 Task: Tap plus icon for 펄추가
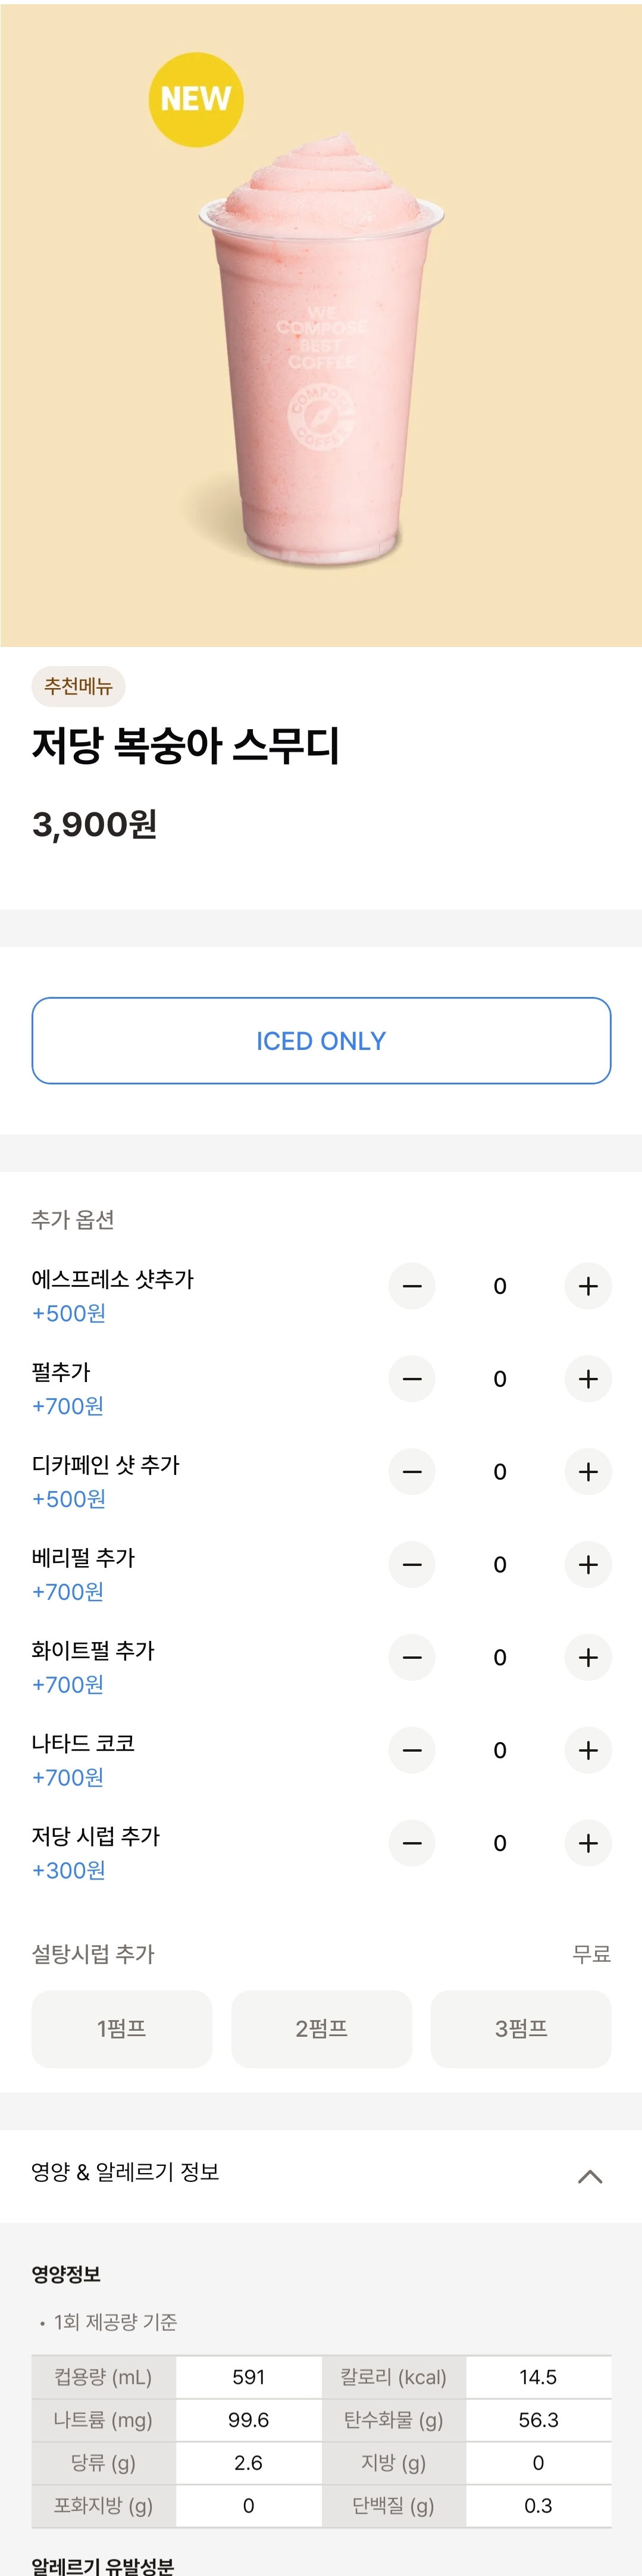click(x=588, y=1379)
